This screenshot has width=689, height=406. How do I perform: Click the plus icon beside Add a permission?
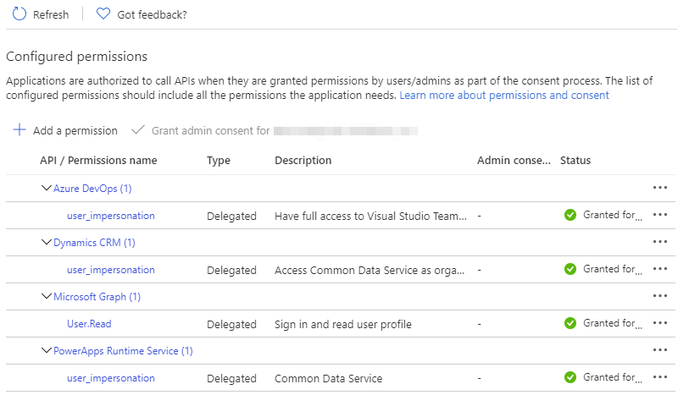pos(19,129)
